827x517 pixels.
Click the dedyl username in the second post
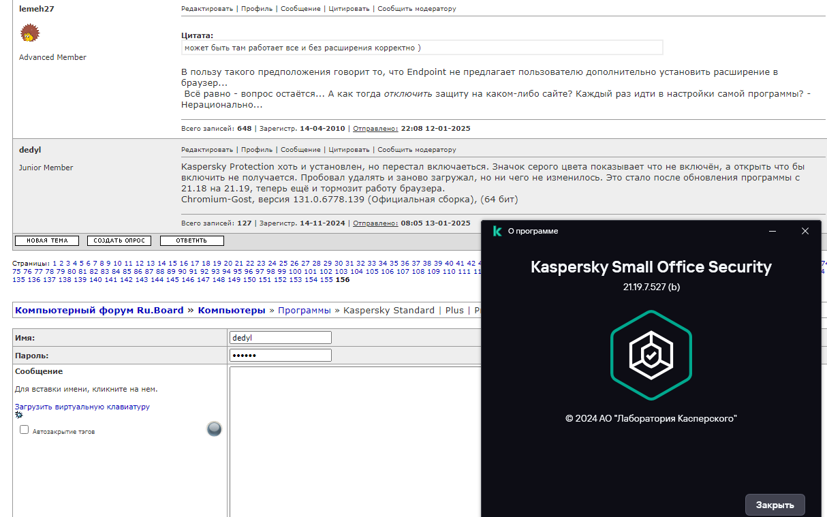30,149
